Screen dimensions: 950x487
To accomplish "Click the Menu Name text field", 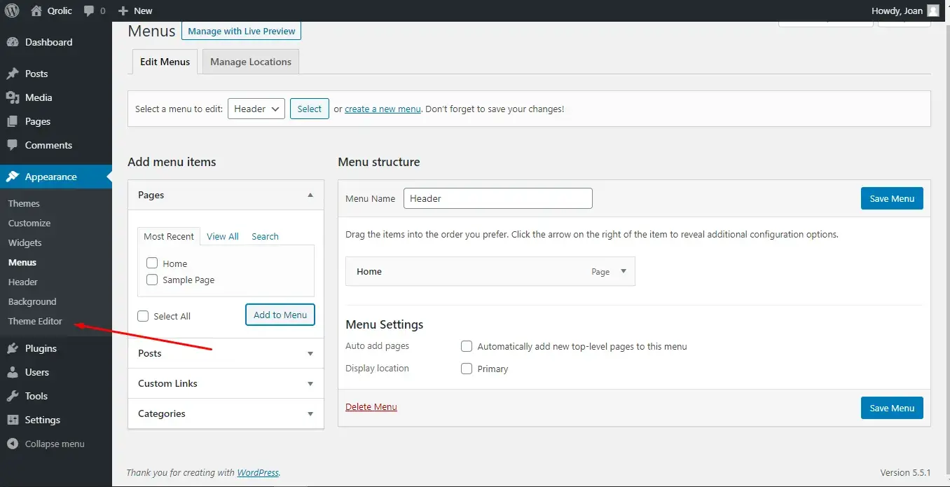I will pos(498,198).
